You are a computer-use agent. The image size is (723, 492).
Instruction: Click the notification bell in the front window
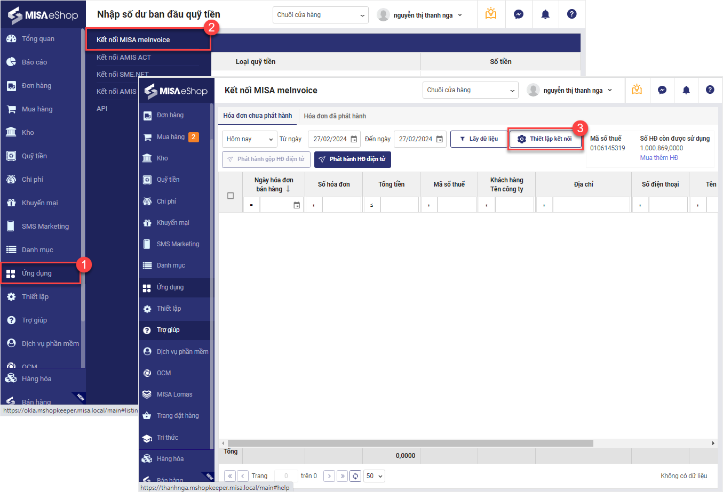686,90
